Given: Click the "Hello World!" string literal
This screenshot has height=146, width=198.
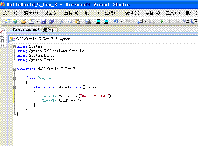Looking at the screenshot, I should (94, 96).
